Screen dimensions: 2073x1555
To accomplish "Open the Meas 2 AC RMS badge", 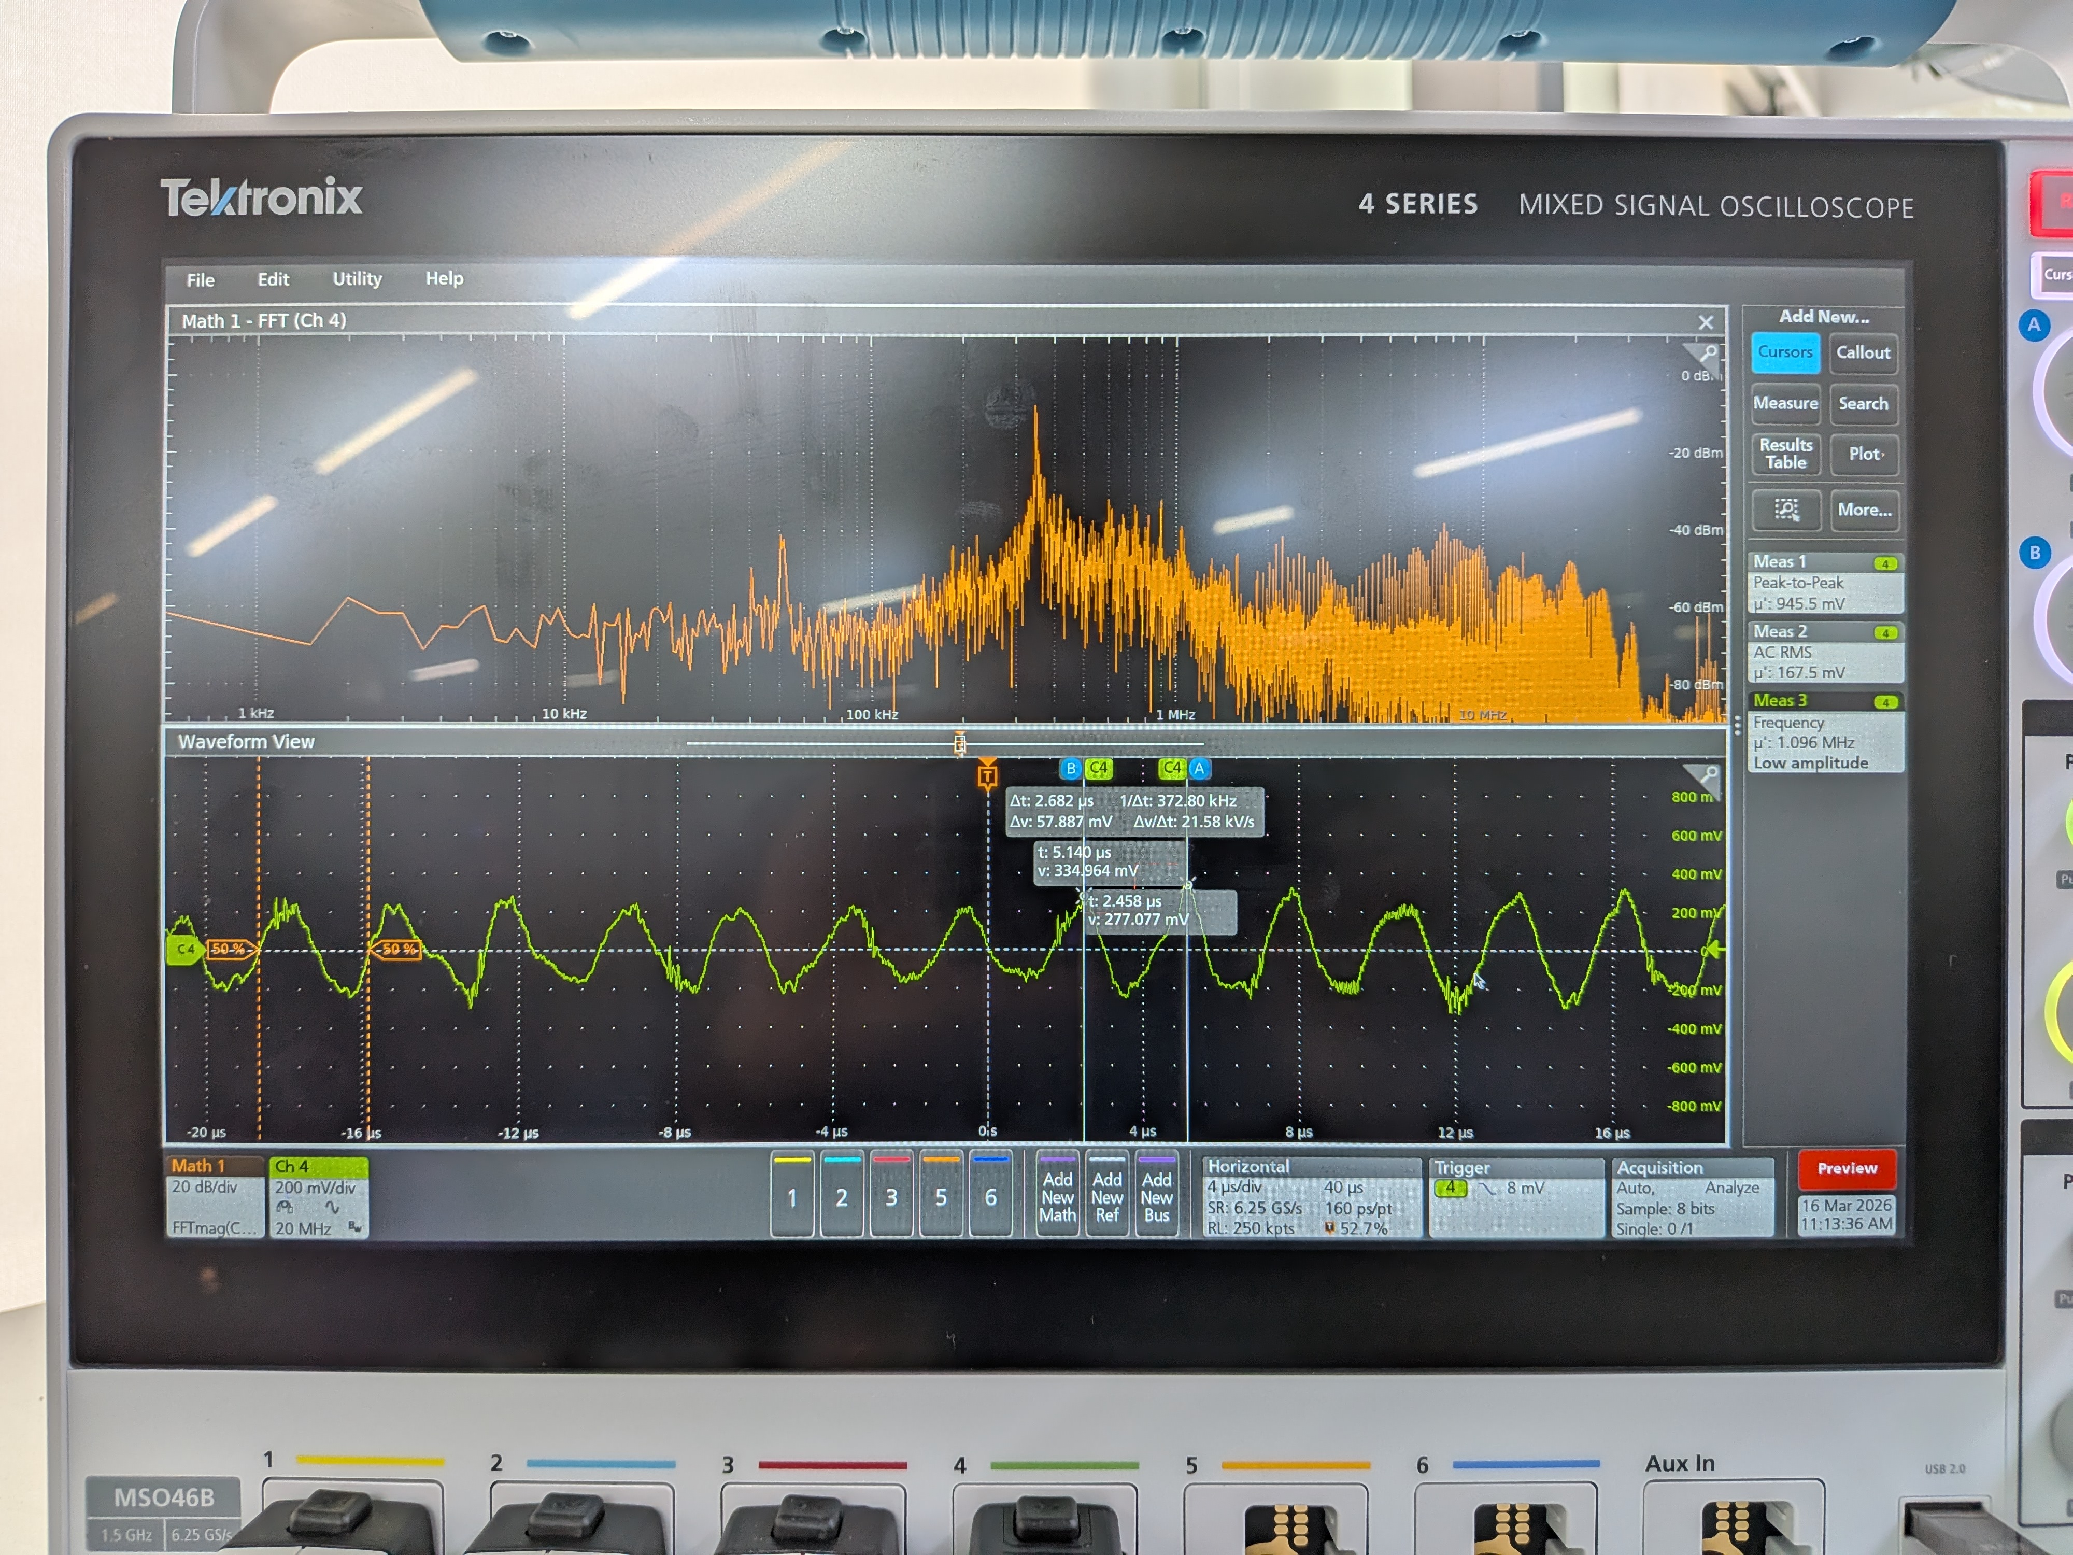I will [1826, 653].
